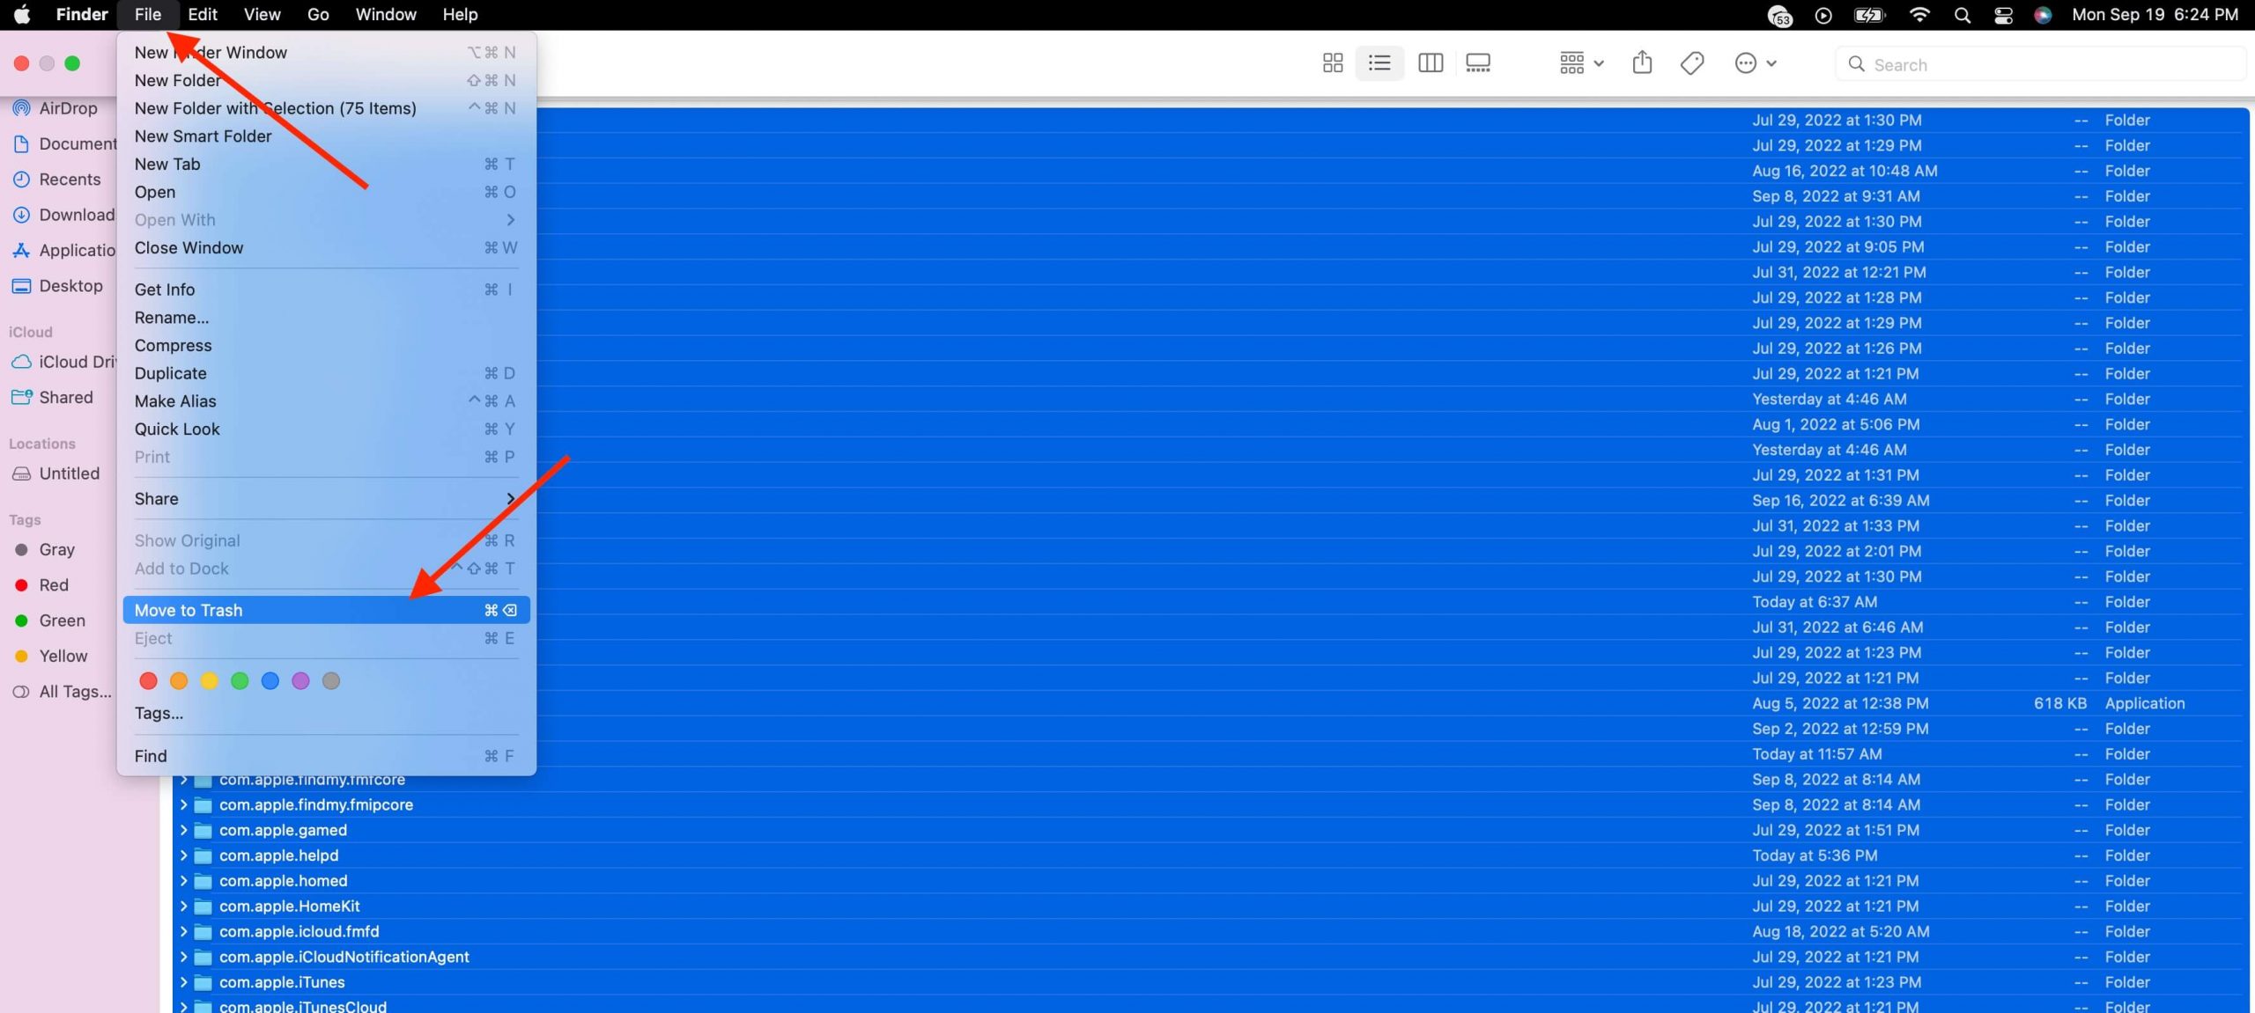
Task: Open New Folder with Selection (75 Items)
Action: [x=275, y=107]
